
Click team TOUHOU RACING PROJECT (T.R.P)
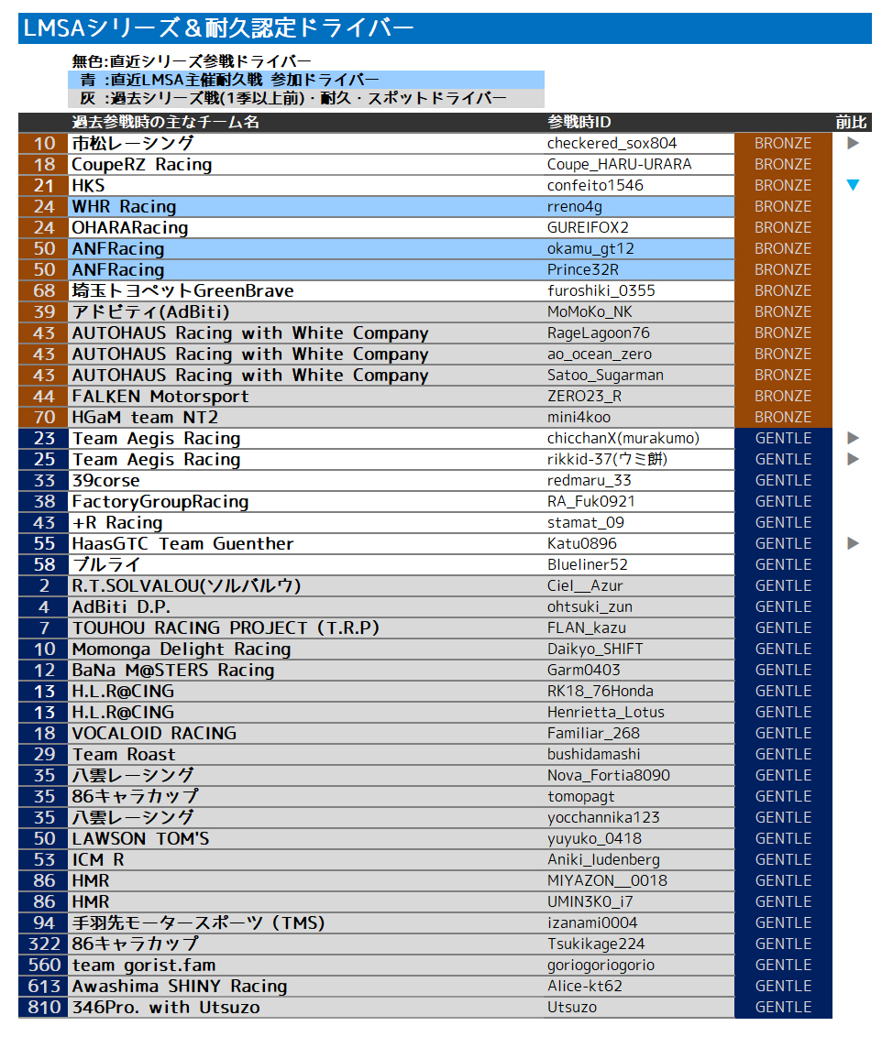(225, 628)
